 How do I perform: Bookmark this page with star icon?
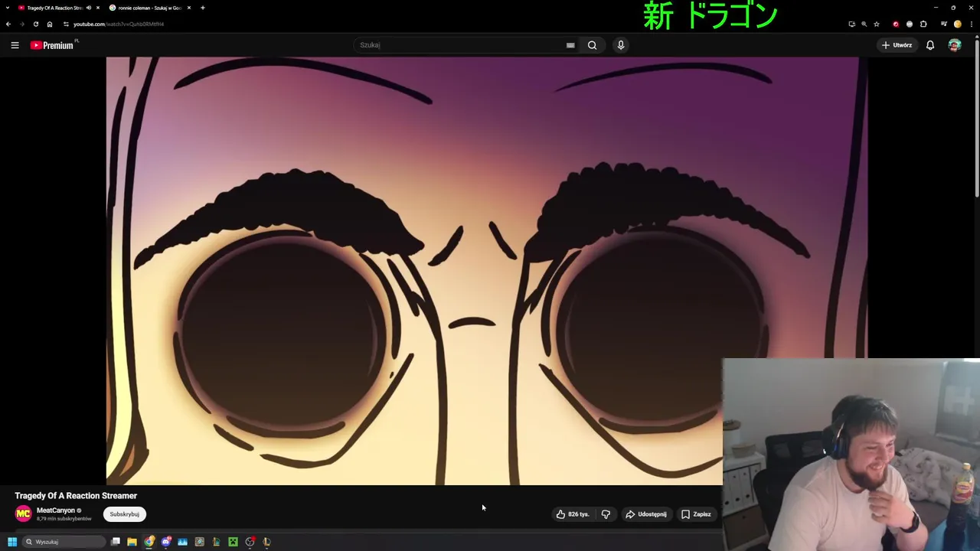[877, 24]
